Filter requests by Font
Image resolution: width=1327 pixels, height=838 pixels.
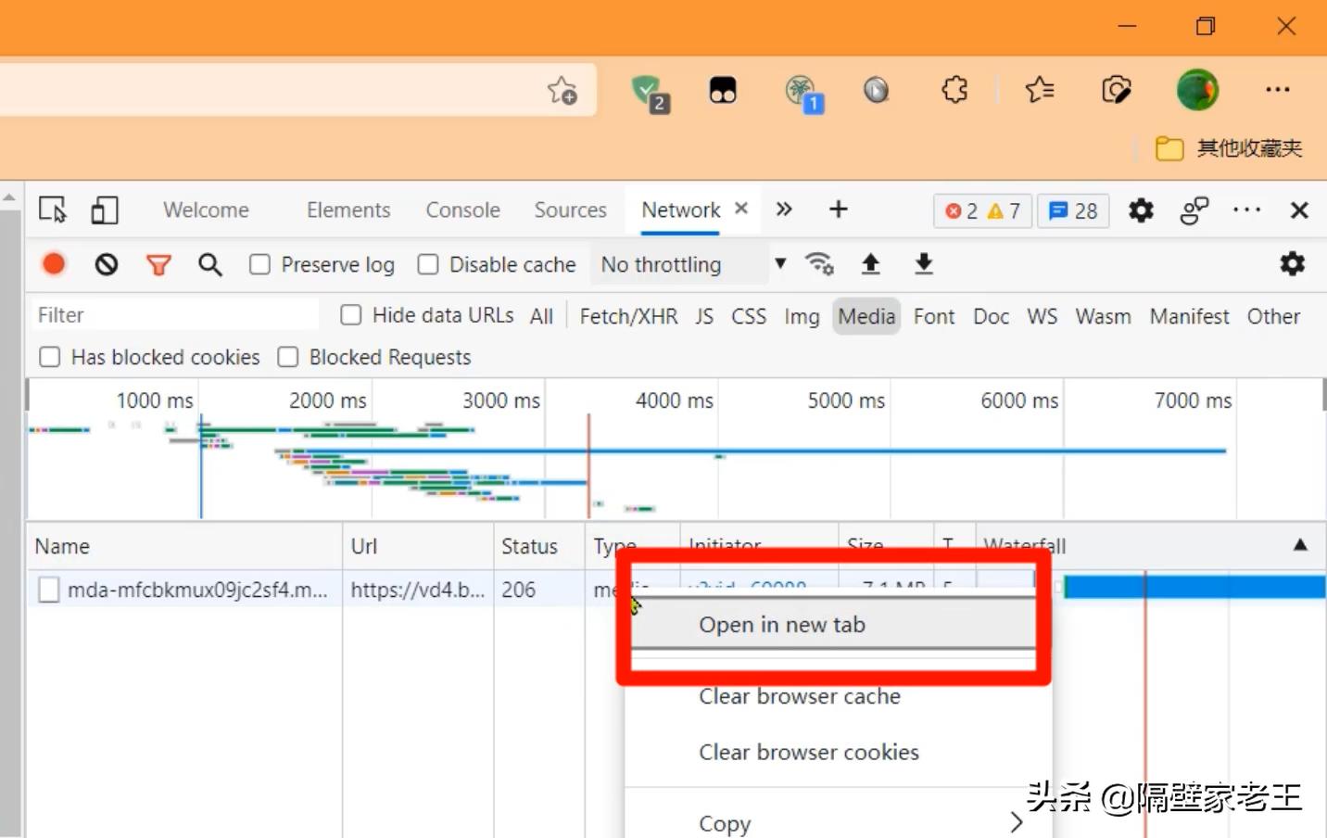[934, 317]
